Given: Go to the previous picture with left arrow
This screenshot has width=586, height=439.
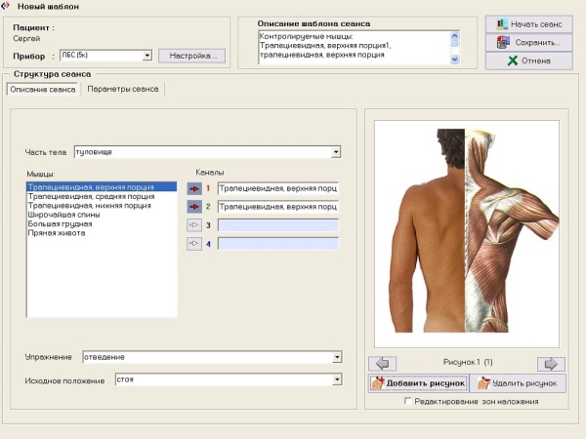Looking at the screenshot, I should click(x=385, y=363).
